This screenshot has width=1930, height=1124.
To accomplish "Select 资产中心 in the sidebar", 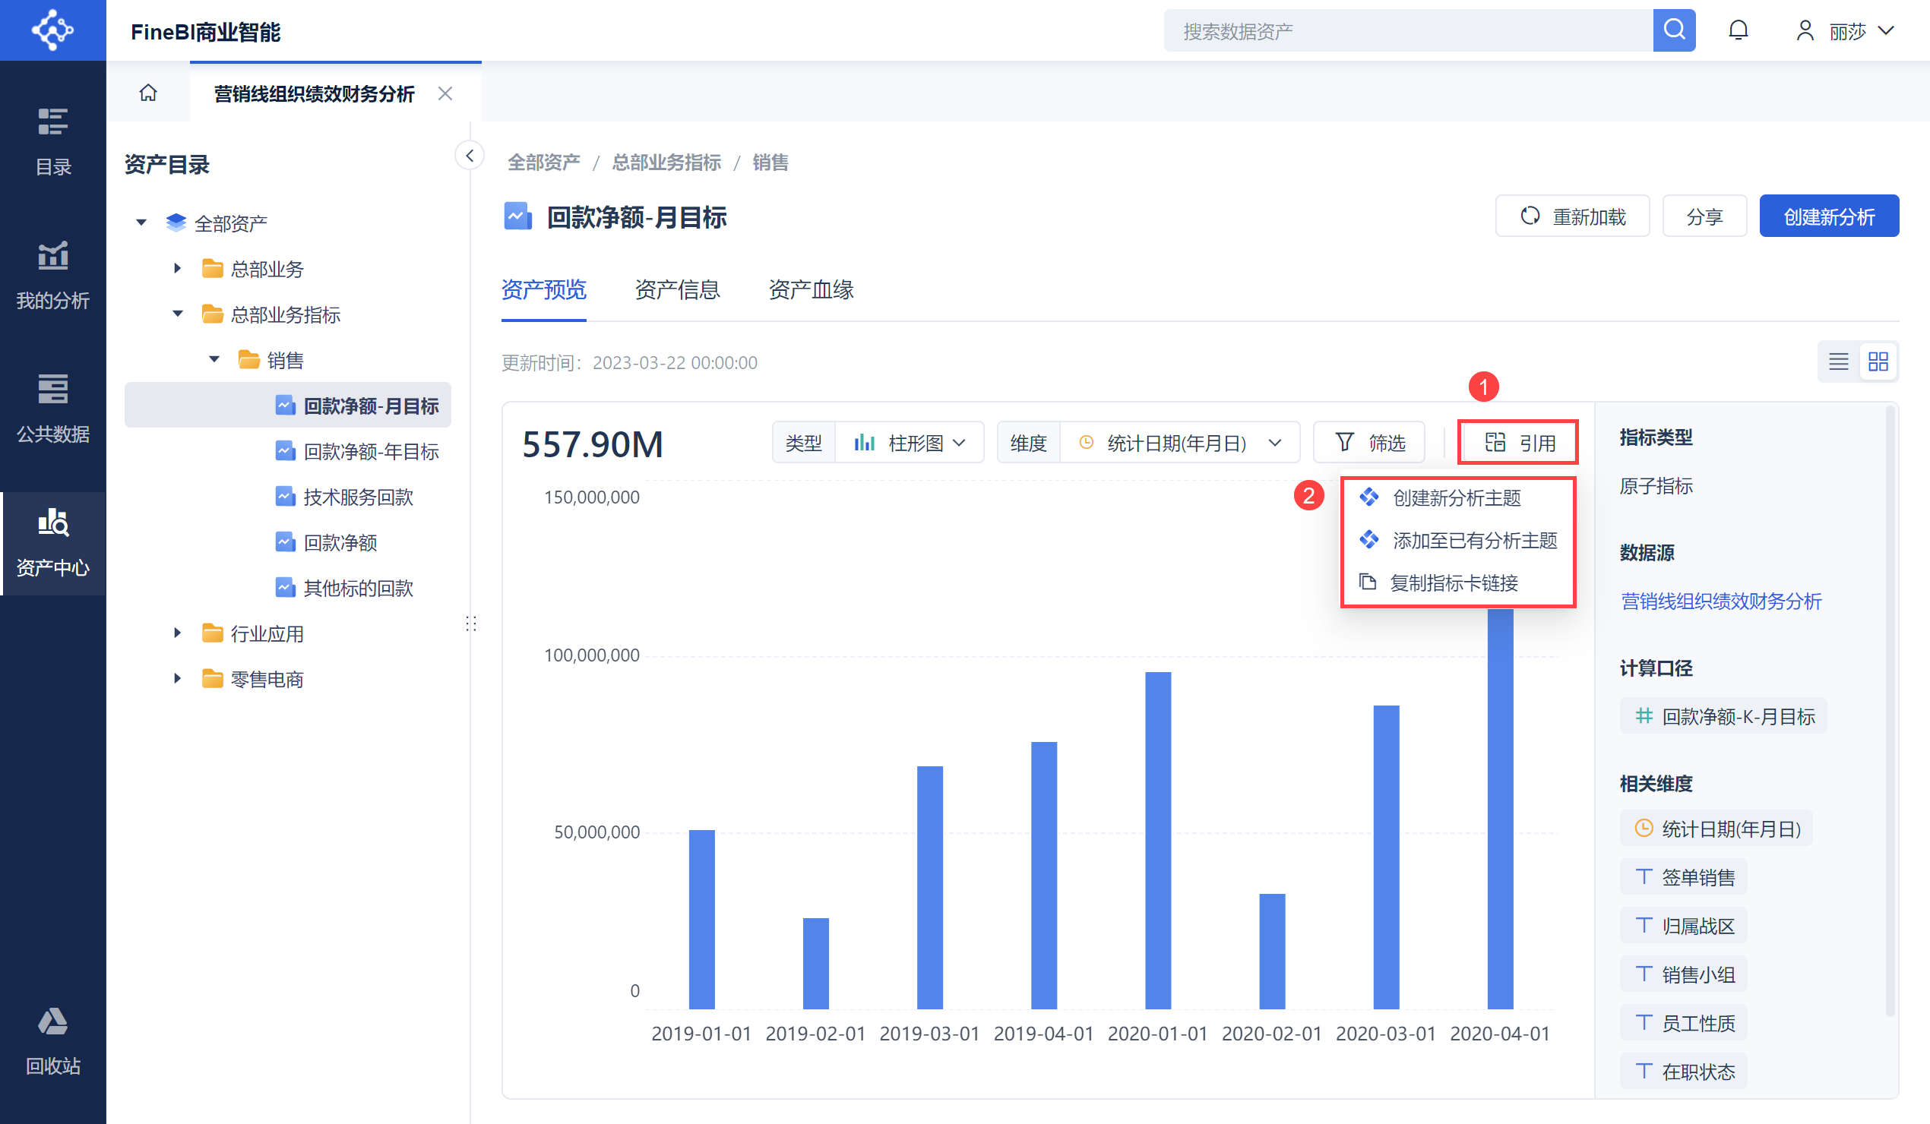I will [x=53, y=543].
